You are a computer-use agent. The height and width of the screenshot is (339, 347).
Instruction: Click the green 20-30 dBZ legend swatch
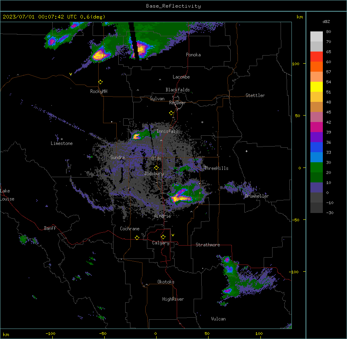(x=316, y=167)
